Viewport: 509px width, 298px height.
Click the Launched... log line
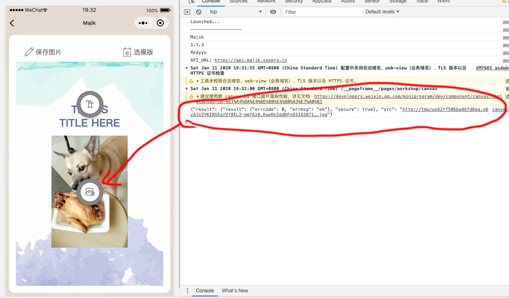tap(205, 22)
